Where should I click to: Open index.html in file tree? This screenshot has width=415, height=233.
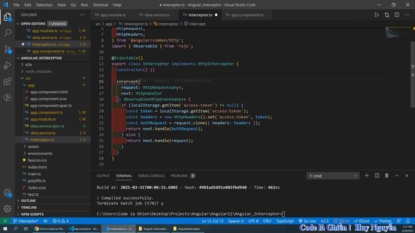point(38,167)
